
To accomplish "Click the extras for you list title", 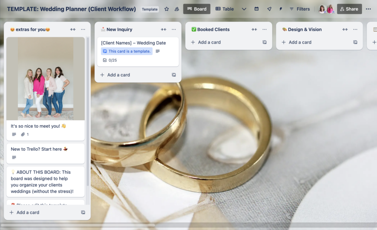I will [x=30, y=29].
